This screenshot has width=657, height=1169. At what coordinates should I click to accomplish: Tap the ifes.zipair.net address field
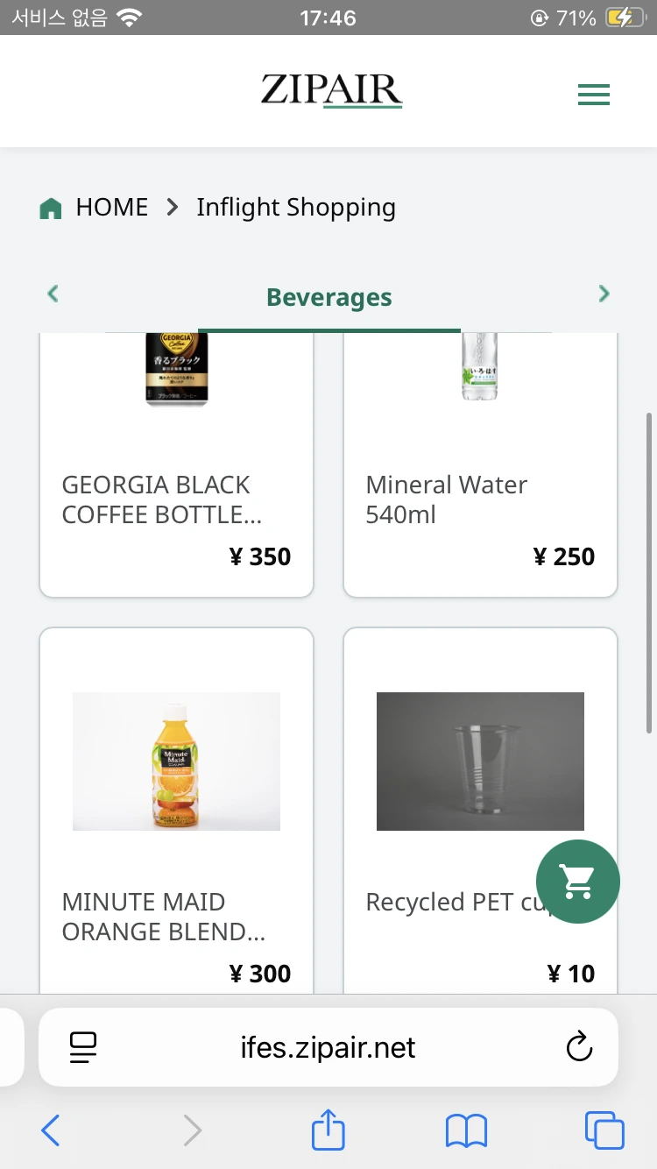[328, 1047]
